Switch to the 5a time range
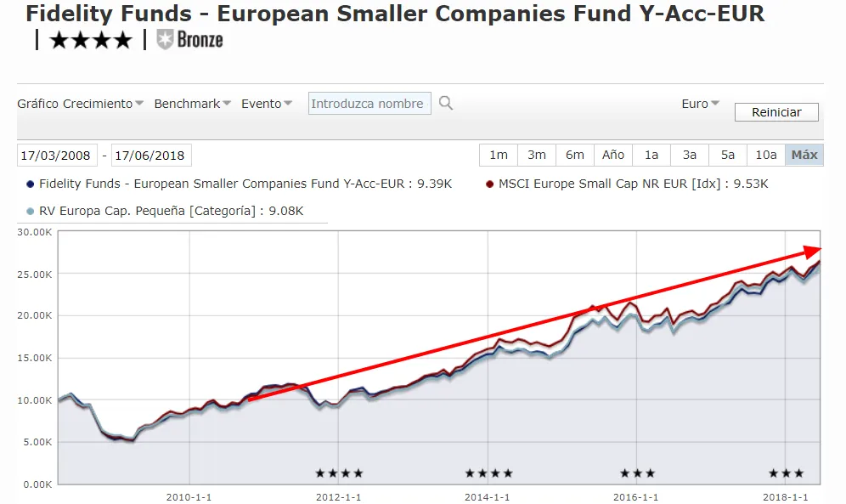This screenshot has height=504, width=846. tap(728, 155)
